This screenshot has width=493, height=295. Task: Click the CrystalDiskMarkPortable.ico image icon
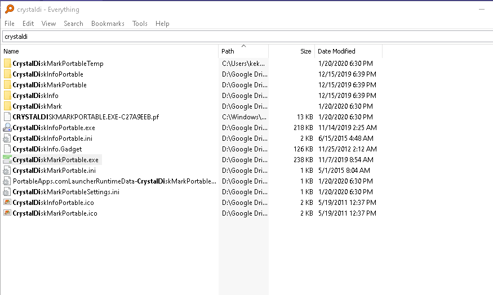[x=7, y=213]
